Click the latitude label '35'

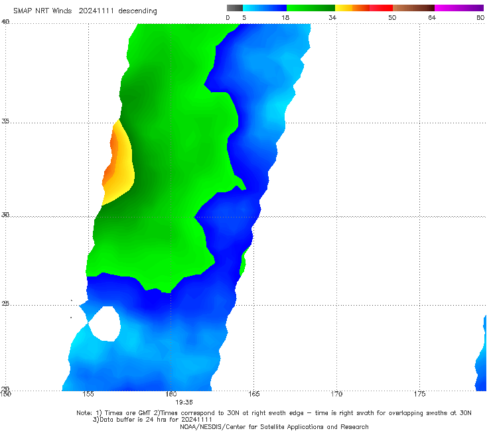(x=5, y=121)
